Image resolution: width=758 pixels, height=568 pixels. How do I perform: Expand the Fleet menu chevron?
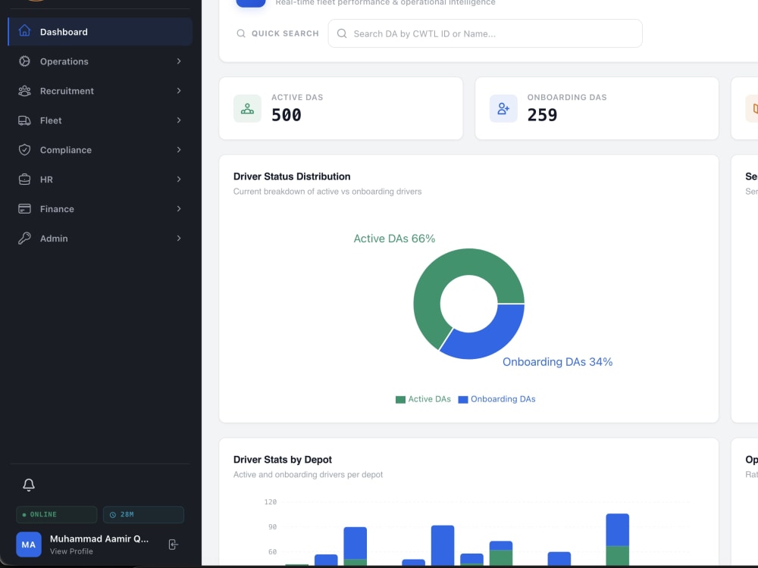pos(179,120)
